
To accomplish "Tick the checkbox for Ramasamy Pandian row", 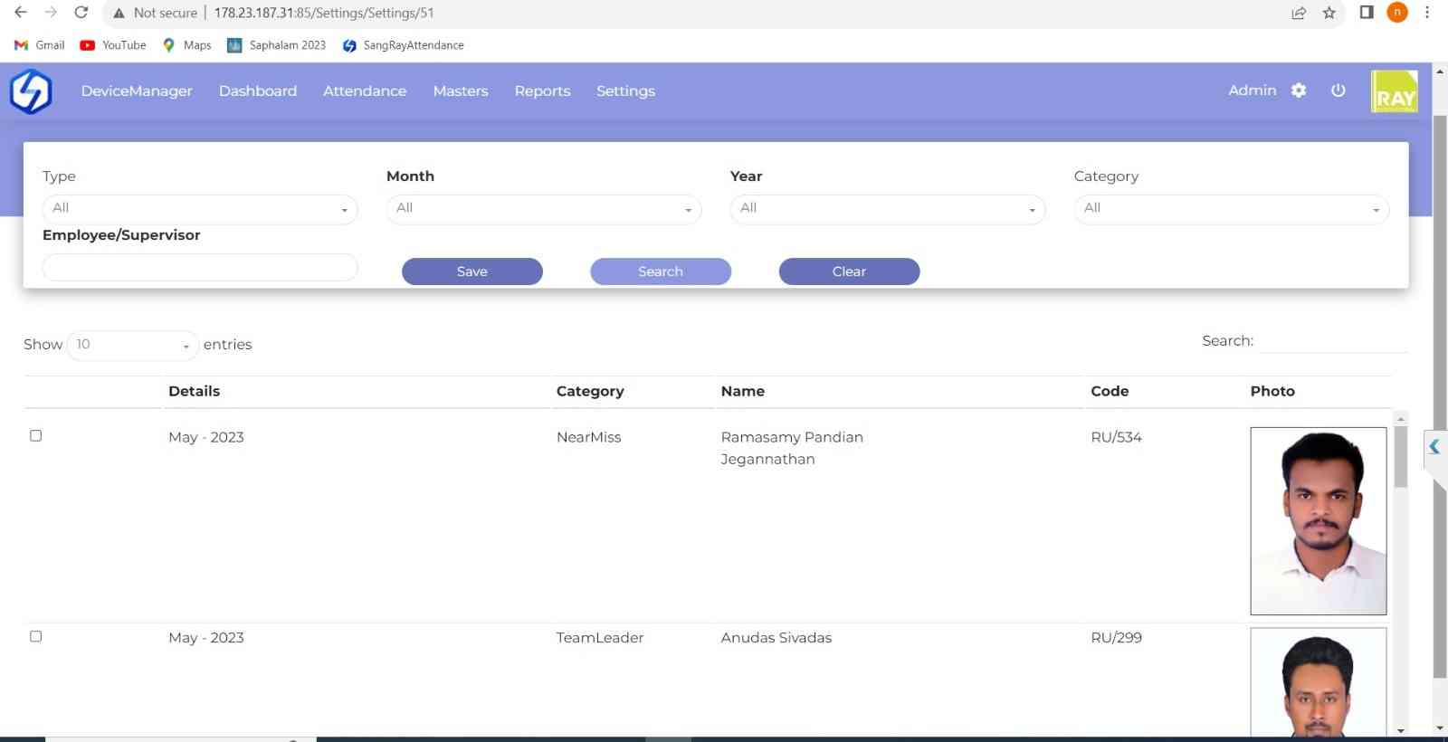I will click(x=36, y=436).
